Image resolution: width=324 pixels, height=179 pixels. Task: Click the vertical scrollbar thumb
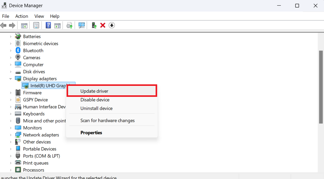point(321,87)
